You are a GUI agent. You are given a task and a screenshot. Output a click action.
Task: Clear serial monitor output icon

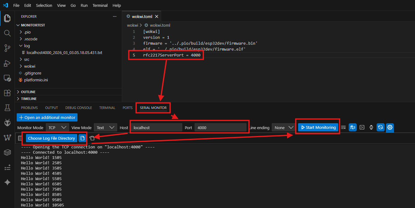pyautogui.click(x=343, y=127)
